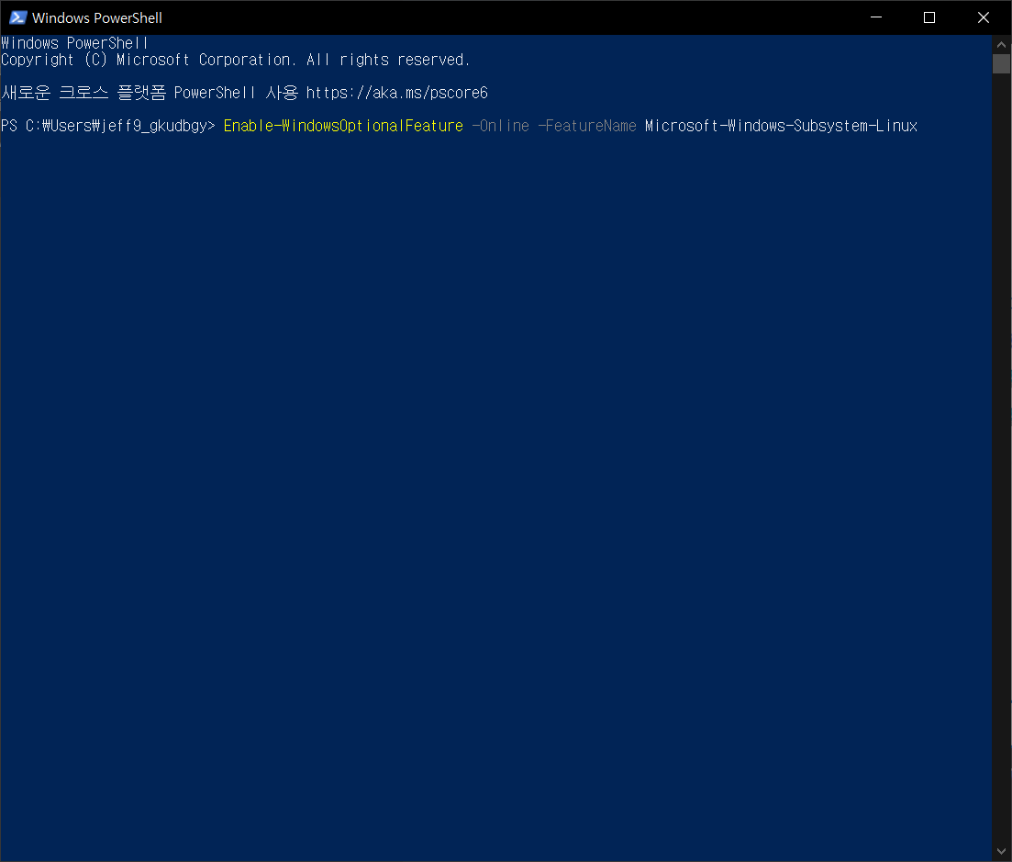
Task: Click the -FeatureName parameter text
Action: click(587, 126)
